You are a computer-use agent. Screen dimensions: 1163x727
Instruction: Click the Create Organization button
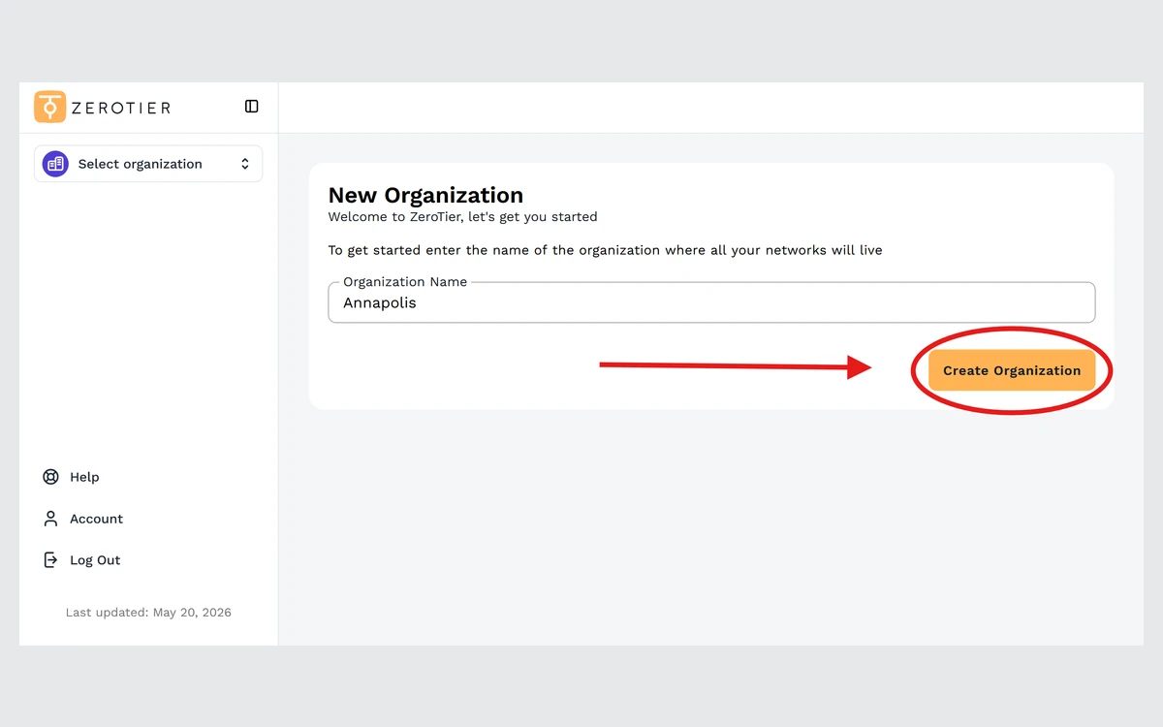[1012, 370]
